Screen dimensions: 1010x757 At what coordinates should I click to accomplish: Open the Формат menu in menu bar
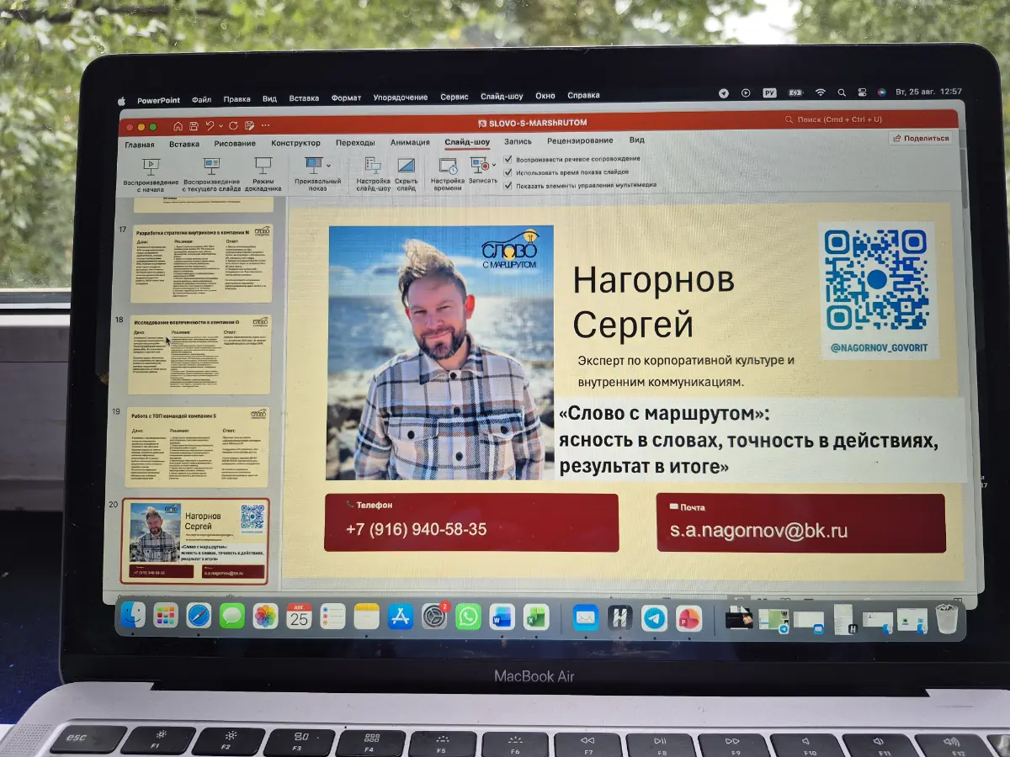[346, 98]
